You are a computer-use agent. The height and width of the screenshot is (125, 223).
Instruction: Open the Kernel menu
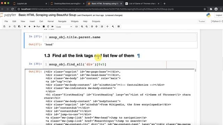51,22
